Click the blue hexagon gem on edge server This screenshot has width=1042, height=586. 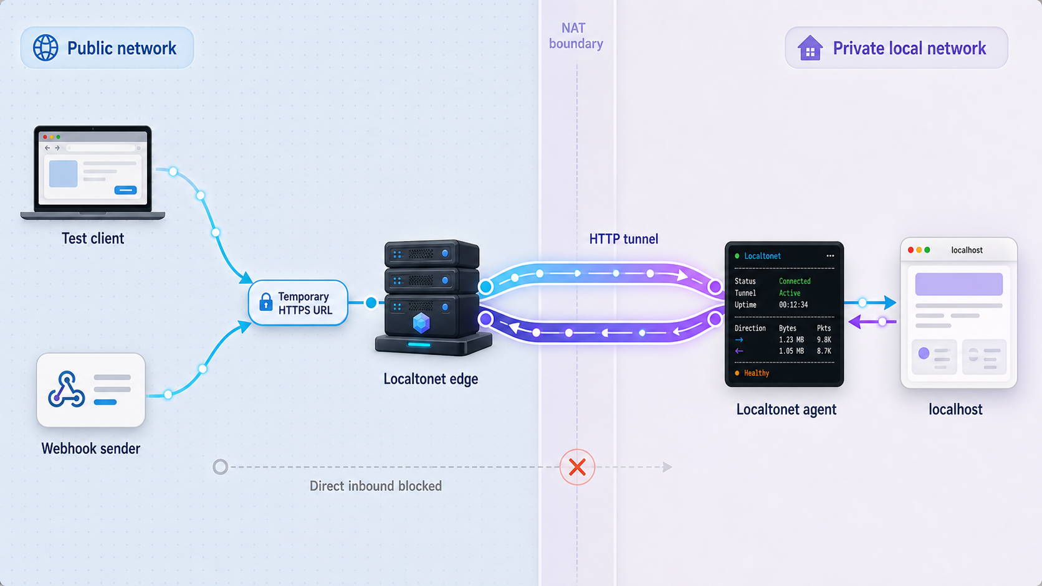[421, 323]
